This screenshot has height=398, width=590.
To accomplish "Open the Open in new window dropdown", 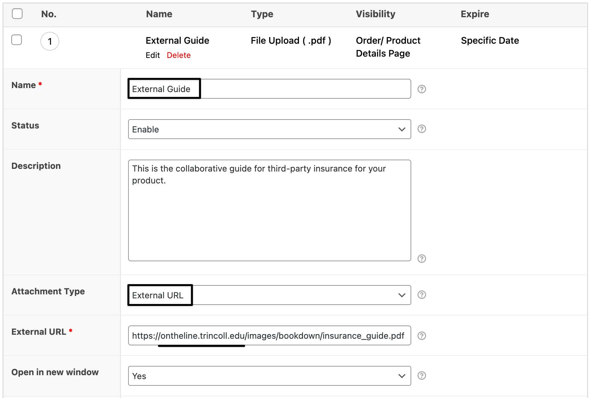I will pyautogui.click(x=269, y=376).
